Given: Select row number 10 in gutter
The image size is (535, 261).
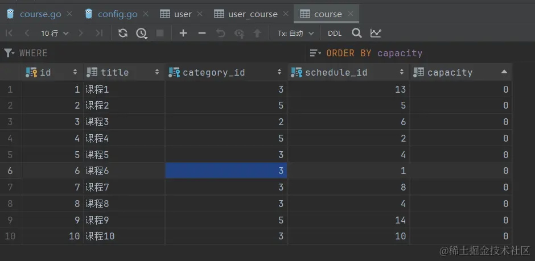Looking at the screenshot, I should 11,236.
